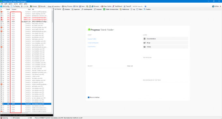The image size is (222, 119).
Task: Click Inspect Traffic link
Action: (92, 39)
